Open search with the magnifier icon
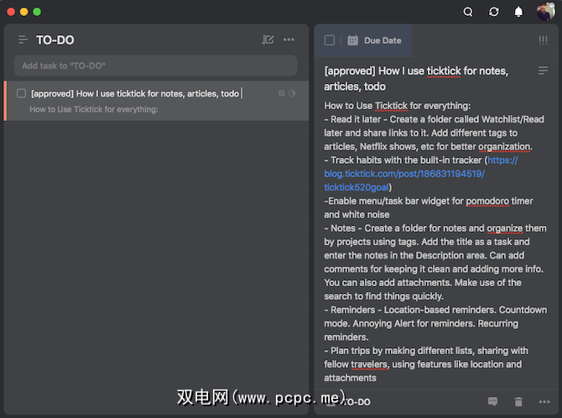Screen dimensions: 562x418 [468, 12]
